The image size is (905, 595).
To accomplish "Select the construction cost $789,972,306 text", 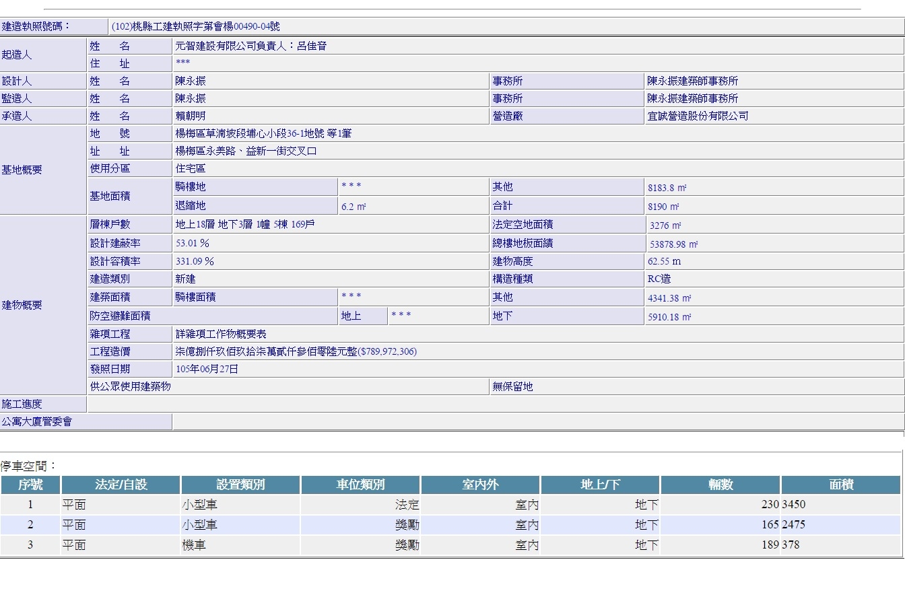I will 296,351.
